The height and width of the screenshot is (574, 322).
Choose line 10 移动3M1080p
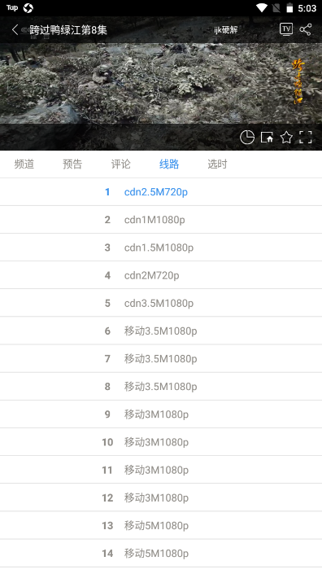(161, 442)
